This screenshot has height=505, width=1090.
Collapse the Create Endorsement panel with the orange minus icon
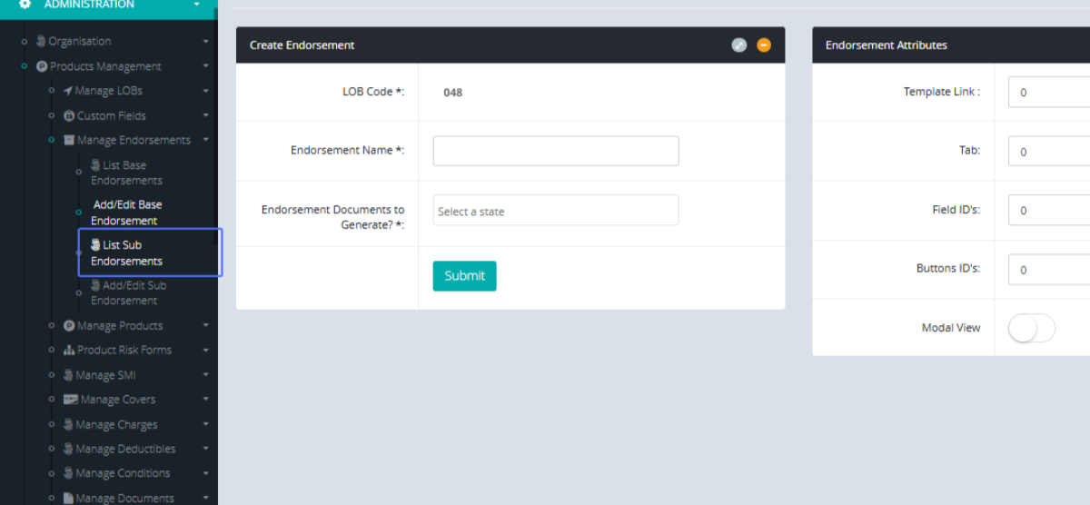pyautogui.click(x=764, y=45)
